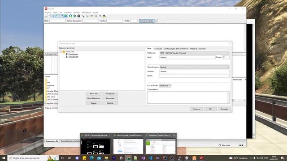Click inside the Comentários text area
Screen dimensions: 287x161
[188, 97]
